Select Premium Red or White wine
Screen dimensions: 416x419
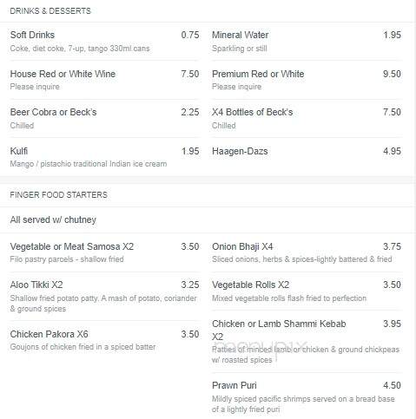[x=307, y=80]
